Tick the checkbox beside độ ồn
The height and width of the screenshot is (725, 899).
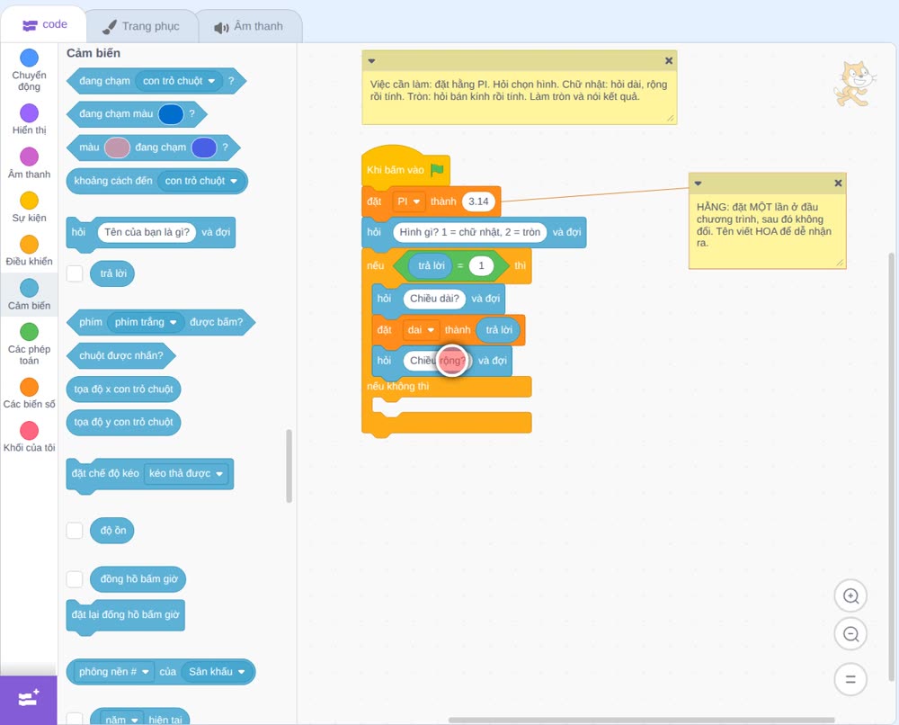point(75,531)
